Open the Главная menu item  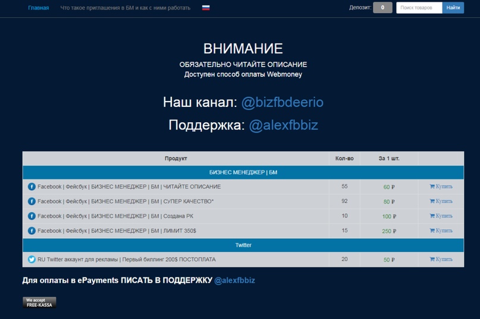[x=39, y=8]
